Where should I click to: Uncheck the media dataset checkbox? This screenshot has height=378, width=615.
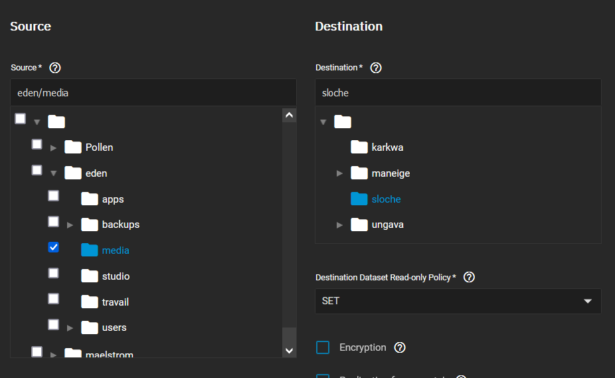point(53,247)
